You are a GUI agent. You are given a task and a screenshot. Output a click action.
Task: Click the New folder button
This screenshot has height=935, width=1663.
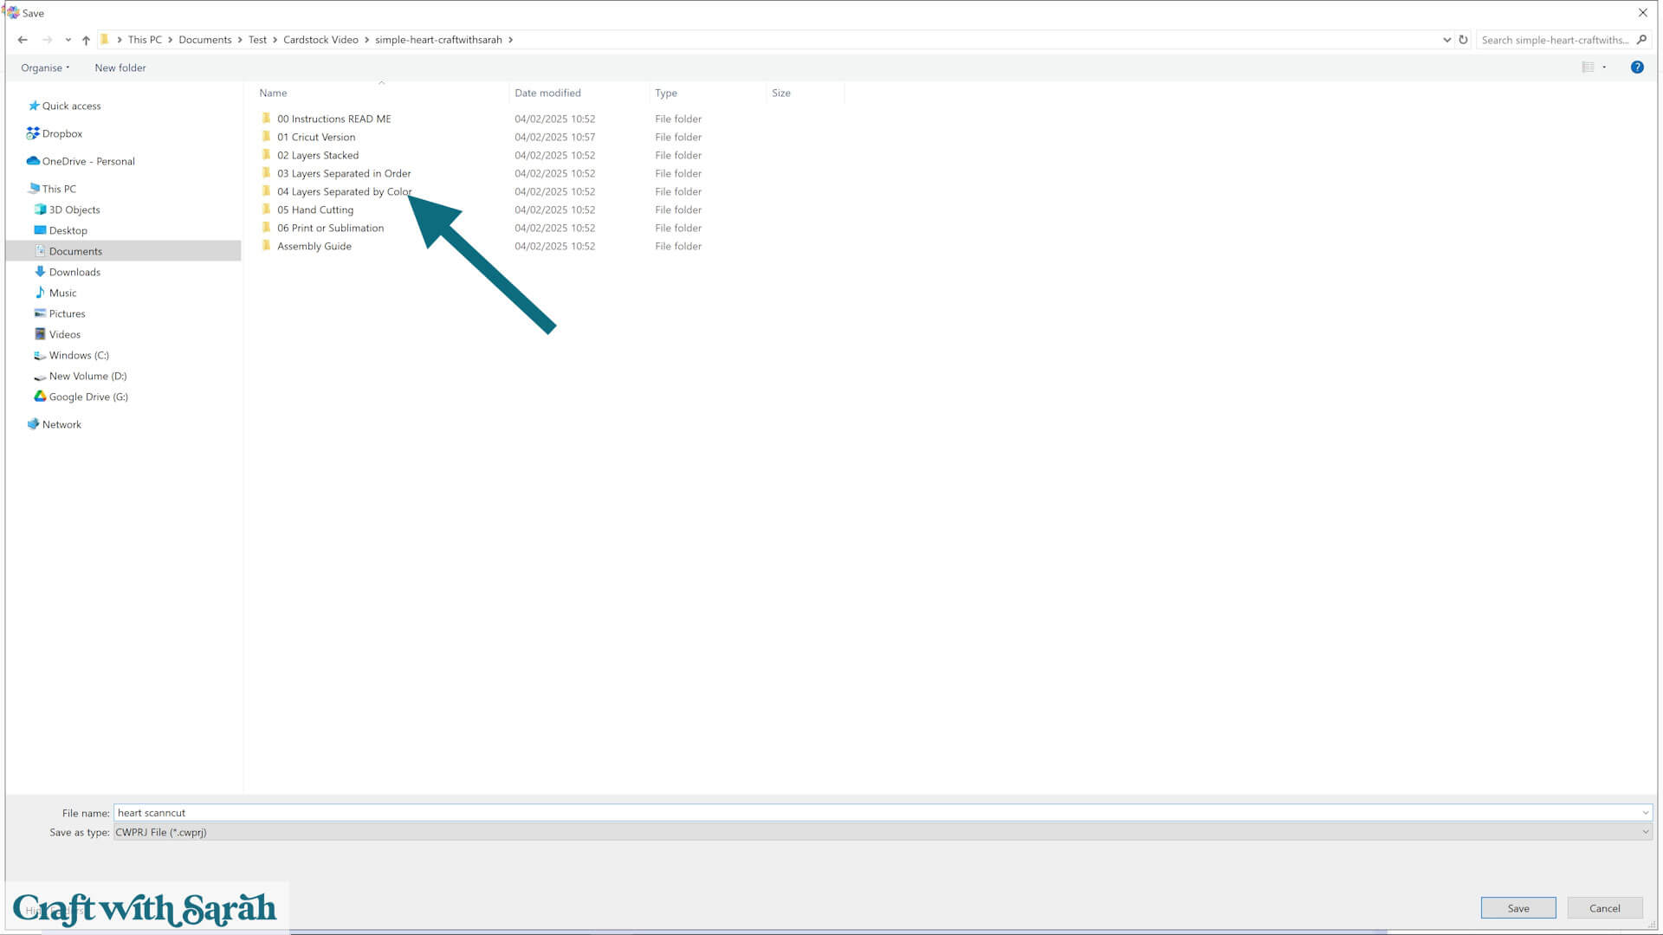120,68
